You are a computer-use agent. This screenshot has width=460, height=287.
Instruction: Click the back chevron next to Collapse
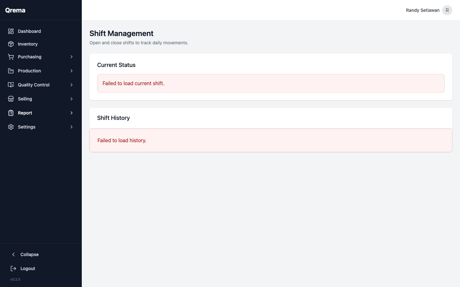[13, 254]
